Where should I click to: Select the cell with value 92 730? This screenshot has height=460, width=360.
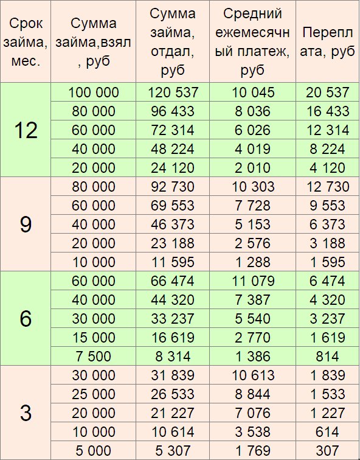[x=173, y=186]
